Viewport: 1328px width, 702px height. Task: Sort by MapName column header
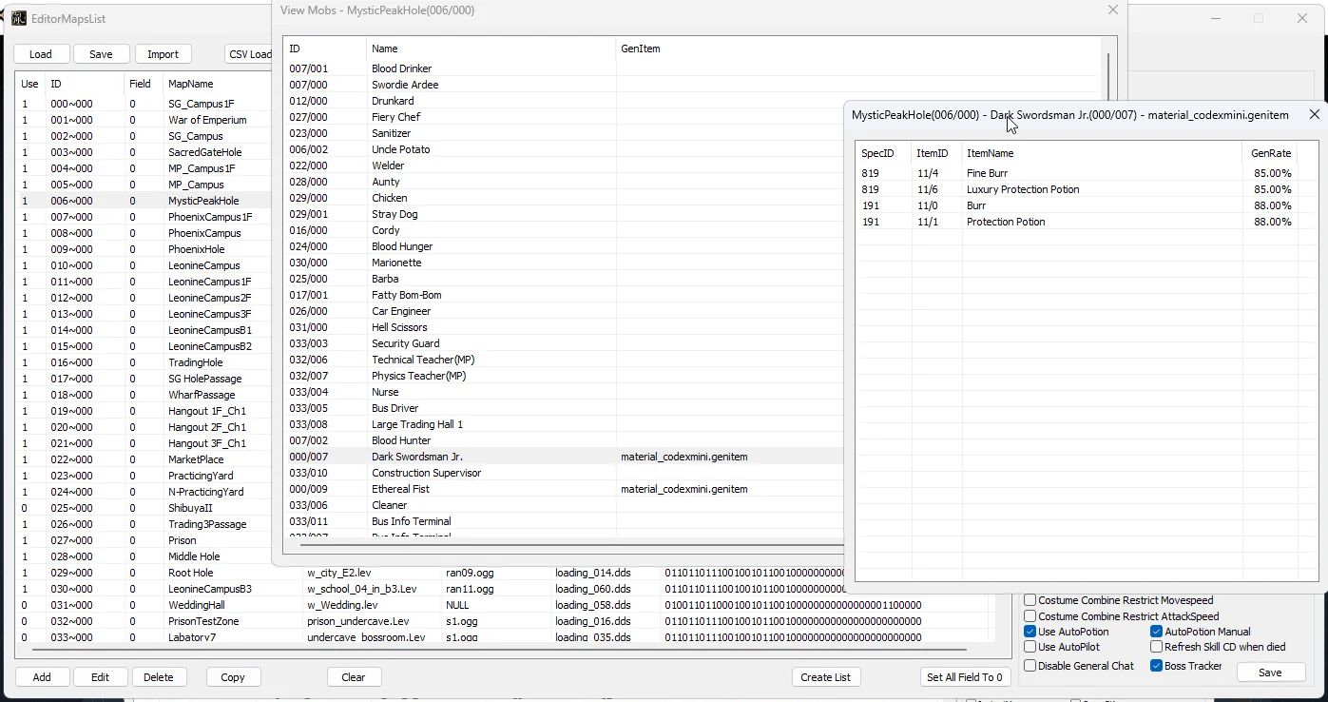217,84
